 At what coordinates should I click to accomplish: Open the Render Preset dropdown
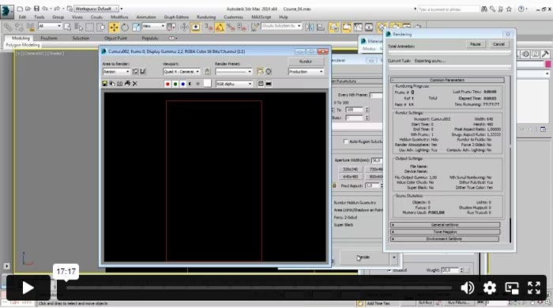coord(234,72)
